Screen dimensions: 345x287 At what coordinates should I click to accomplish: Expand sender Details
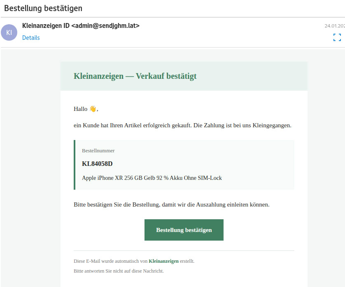click(x=31, y=38)
